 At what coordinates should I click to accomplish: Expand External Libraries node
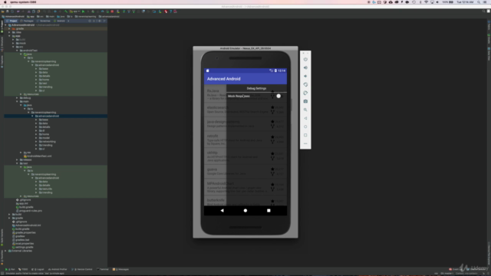click(5, 251)
